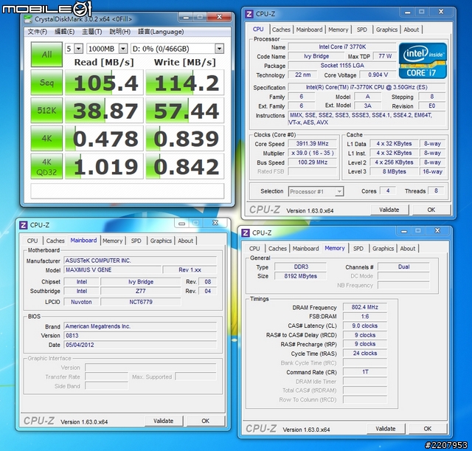Start the Seq benchmark test

click(46, 83)
